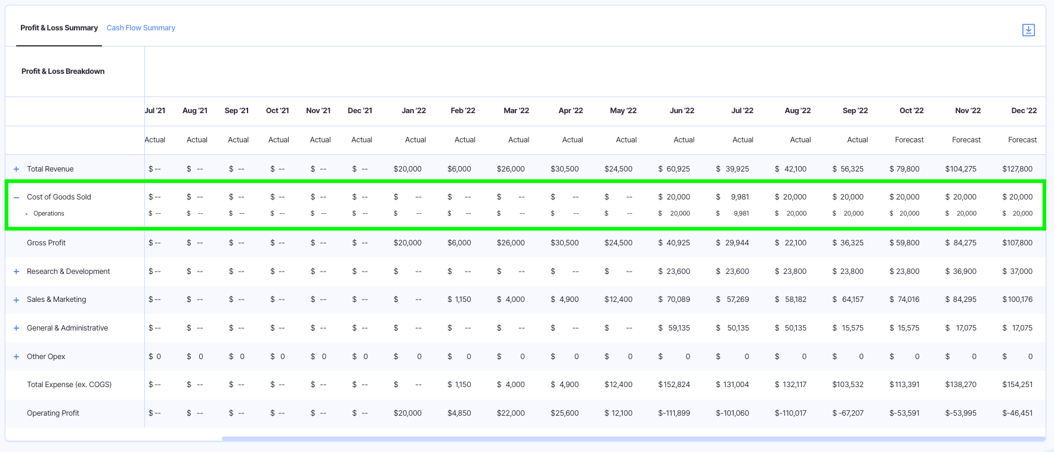Expand the Other Opex row
The height and width of the screenshot is (452, 1054).
(17, 357)
